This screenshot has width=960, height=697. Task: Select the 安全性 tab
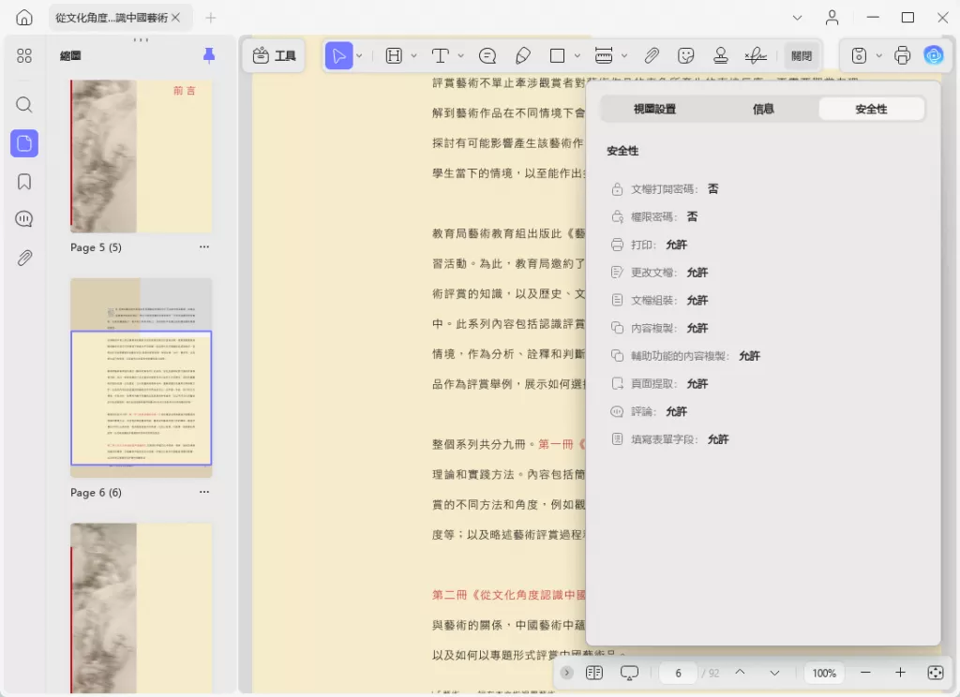871,109
